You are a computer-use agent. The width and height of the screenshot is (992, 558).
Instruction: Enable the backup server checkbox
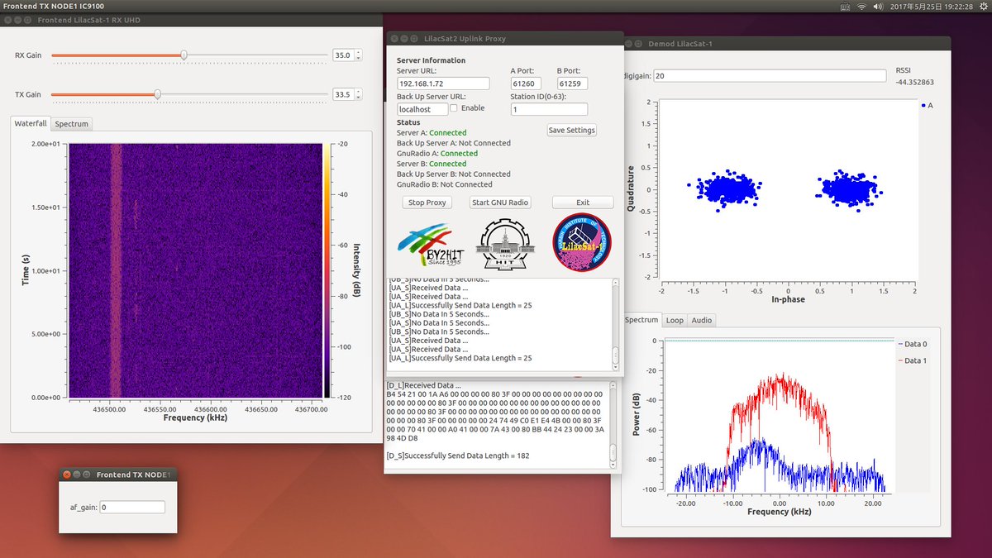[x=454, y=108]
